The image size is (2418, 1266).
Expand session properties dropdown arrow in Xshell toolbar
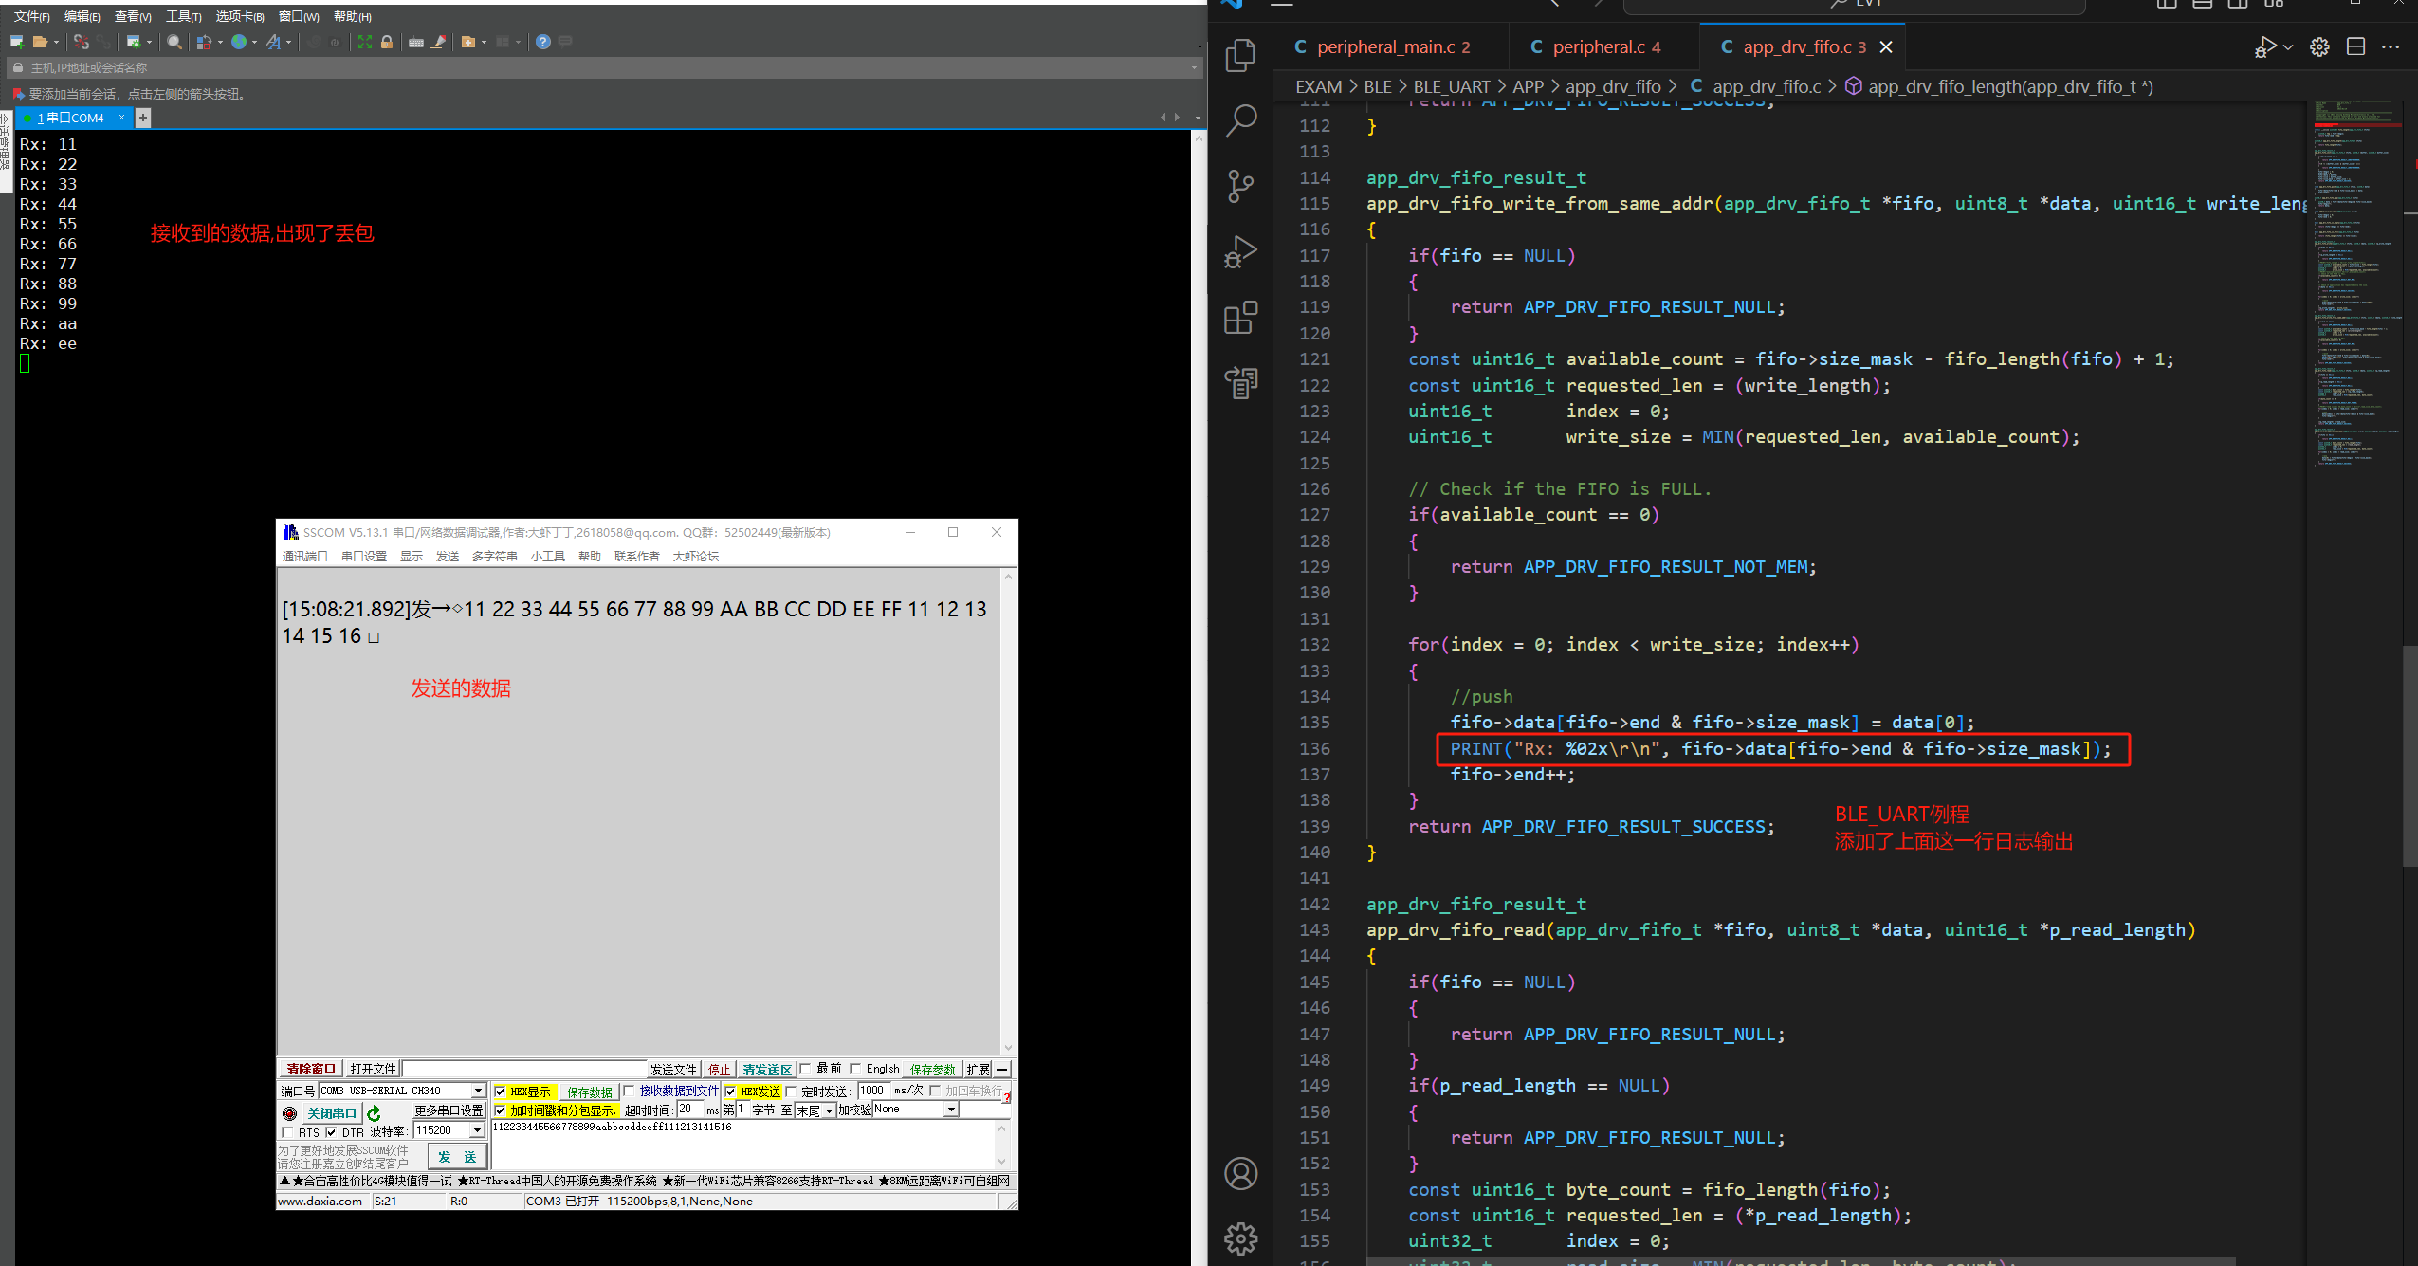[150, 42]
